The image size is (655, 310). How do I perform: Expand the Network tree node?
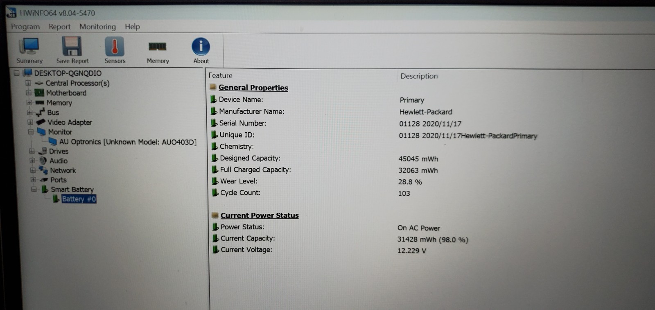(x=32, y=170)
